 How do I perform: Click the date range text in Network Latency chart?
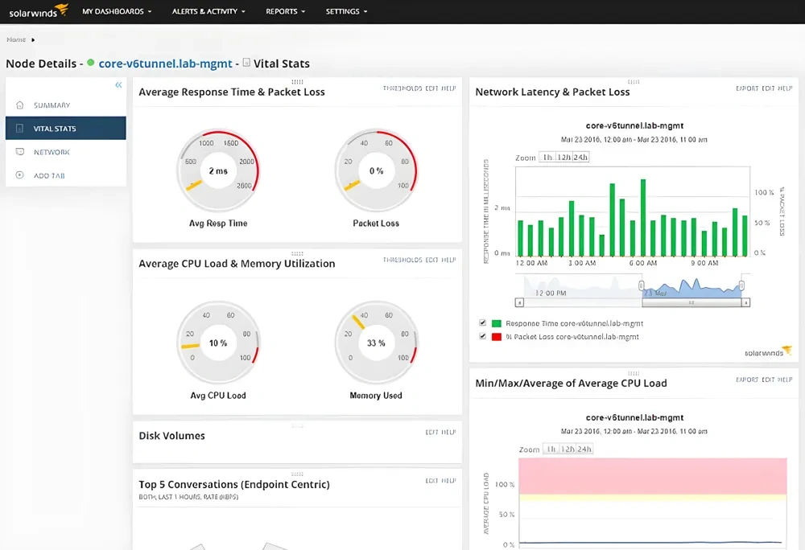click(x=634, y=139)
